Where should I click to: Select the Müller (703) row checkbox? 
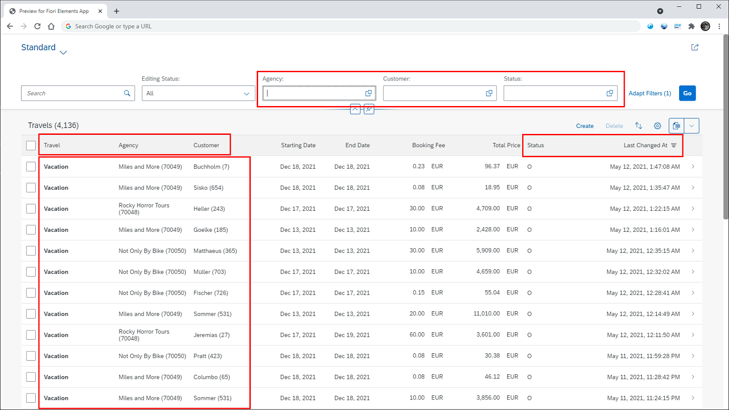31,272
